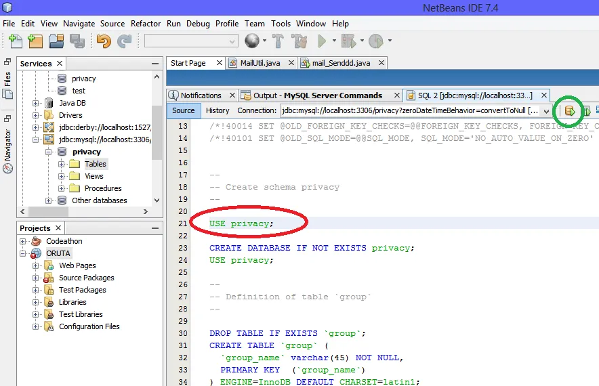Click the Clean and Build icon
Screen dimensions: 599x386
coord(299,41)
